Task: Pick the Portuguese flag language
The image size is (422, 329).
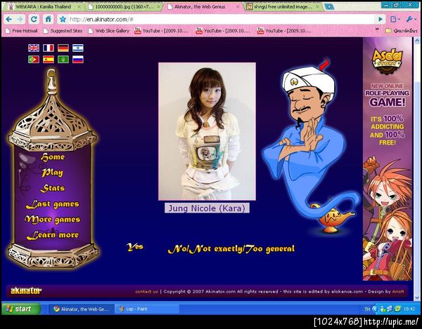Action: pyautogui.click(x=34, y=60)
